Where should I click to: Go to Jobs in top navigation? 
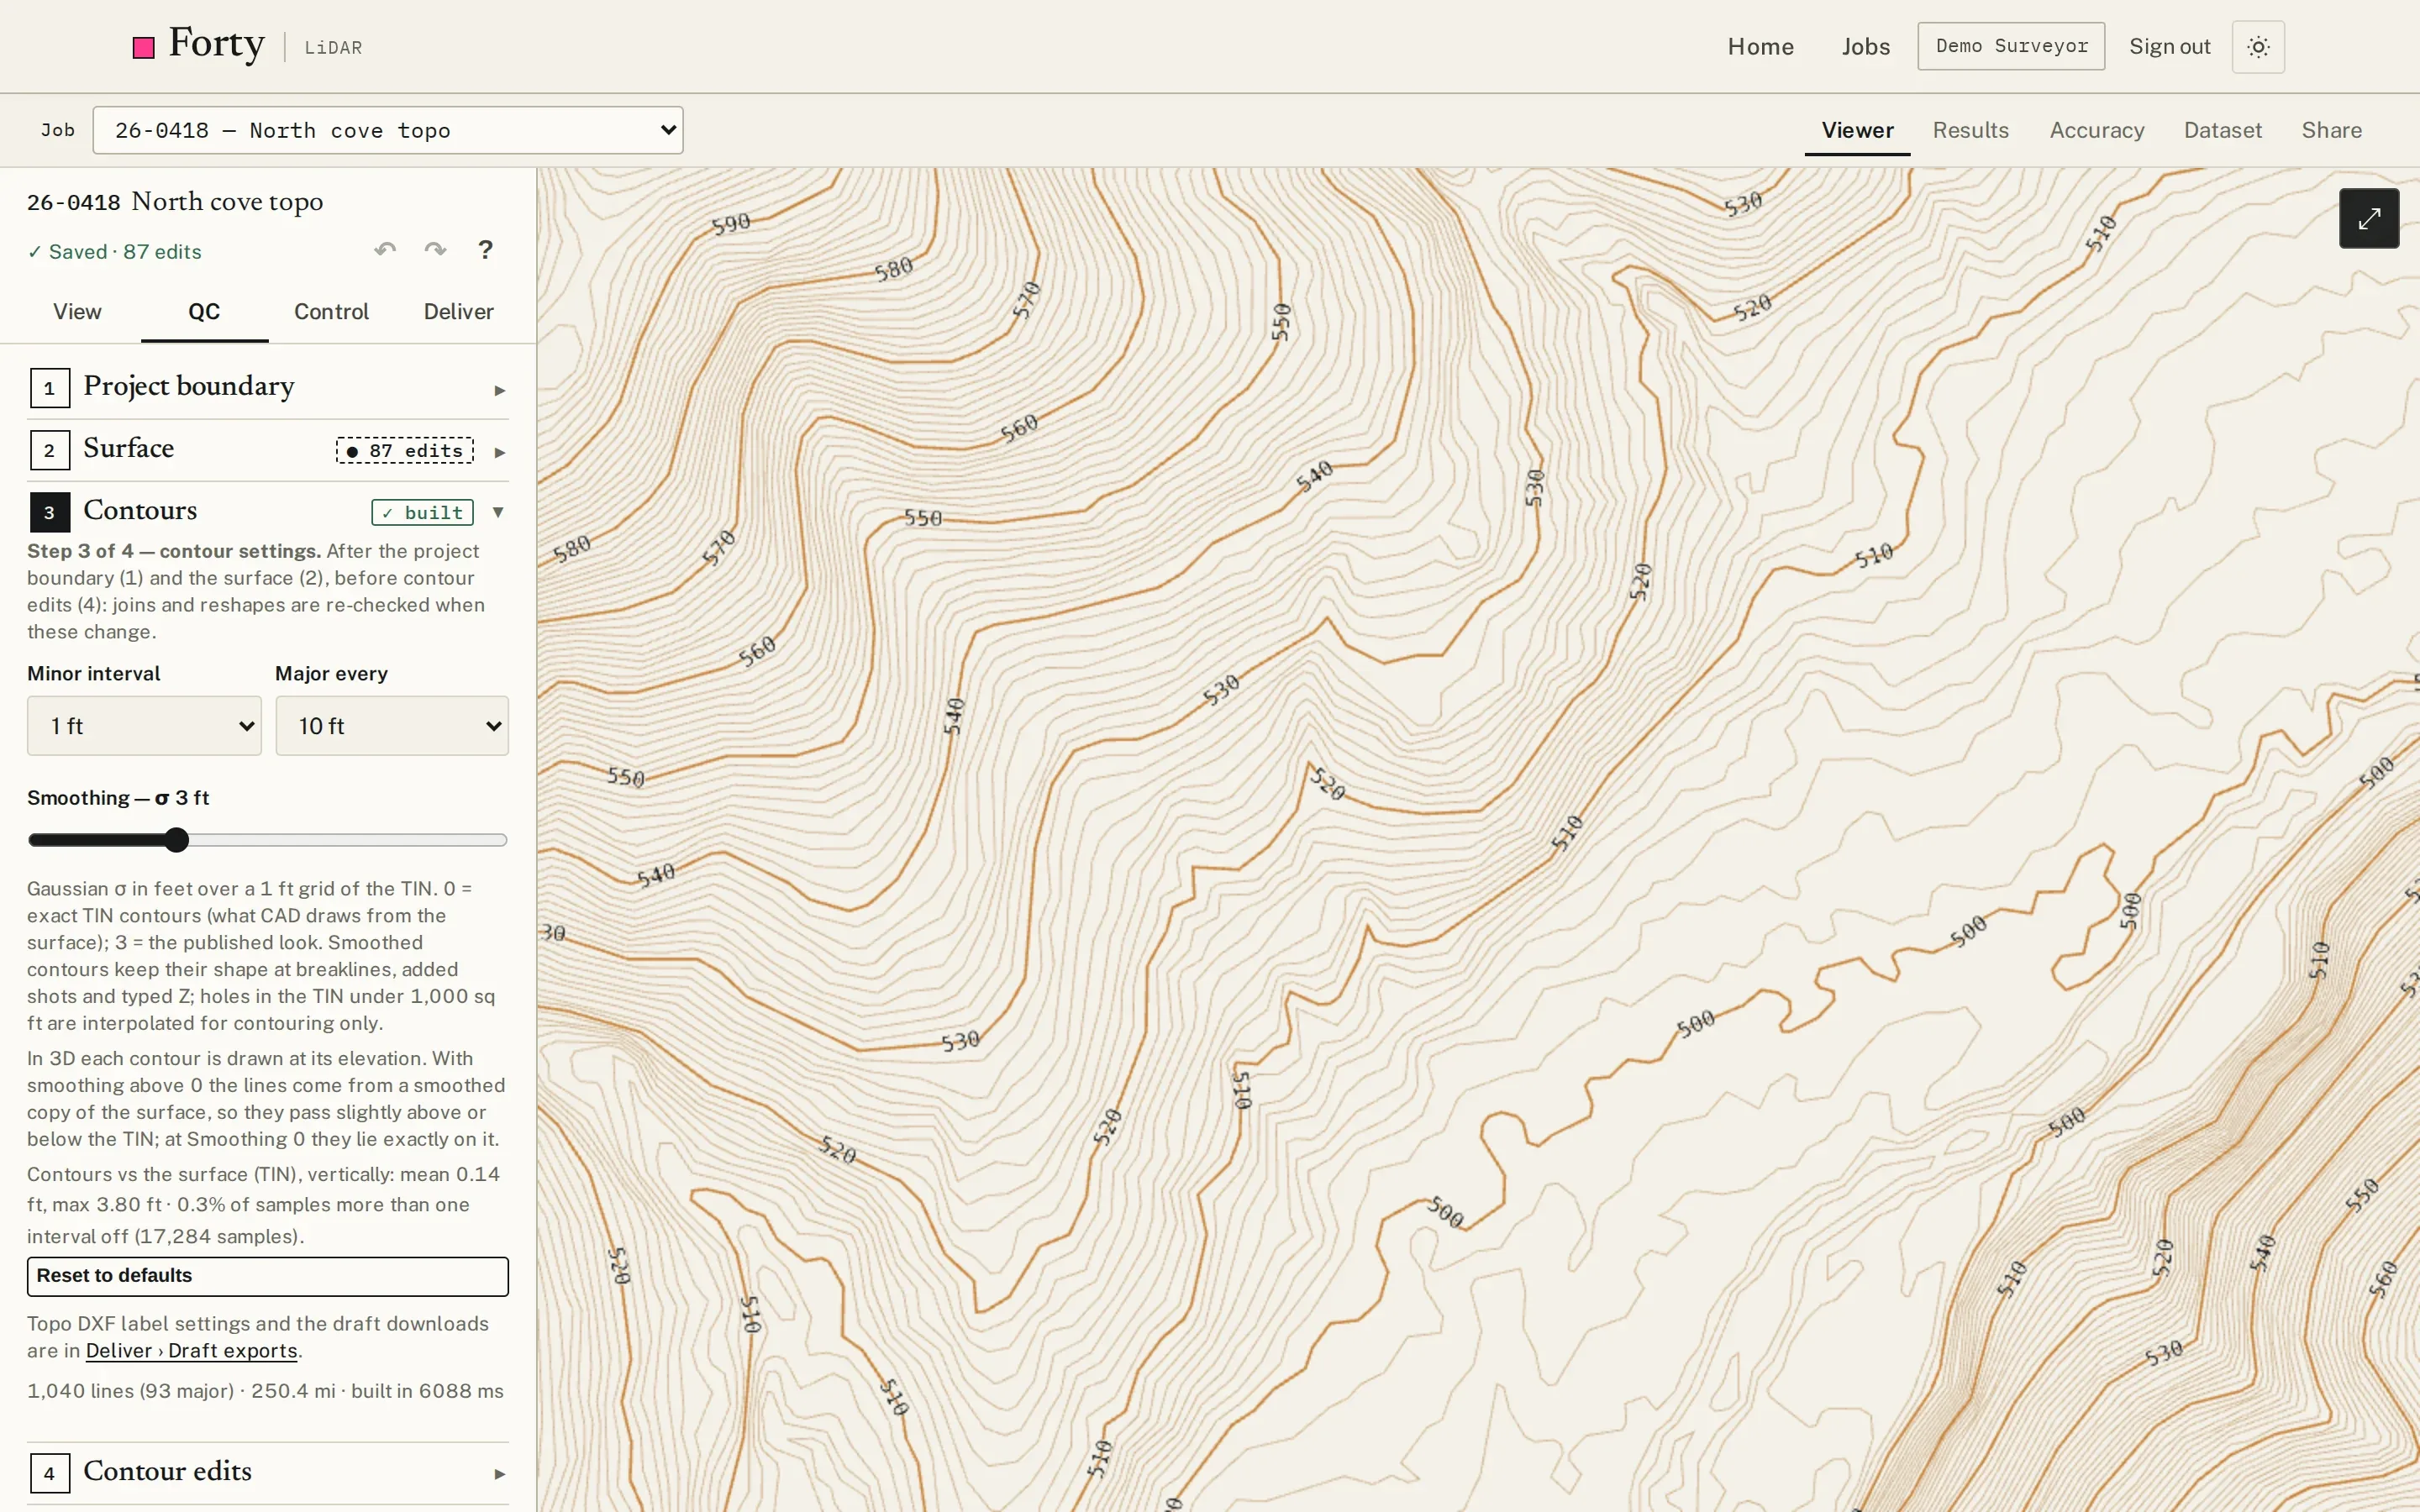(x=1865, y=47)
